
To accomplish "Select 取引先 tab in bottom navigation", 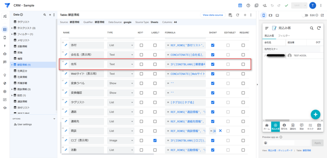I will [x=284, y=126].
